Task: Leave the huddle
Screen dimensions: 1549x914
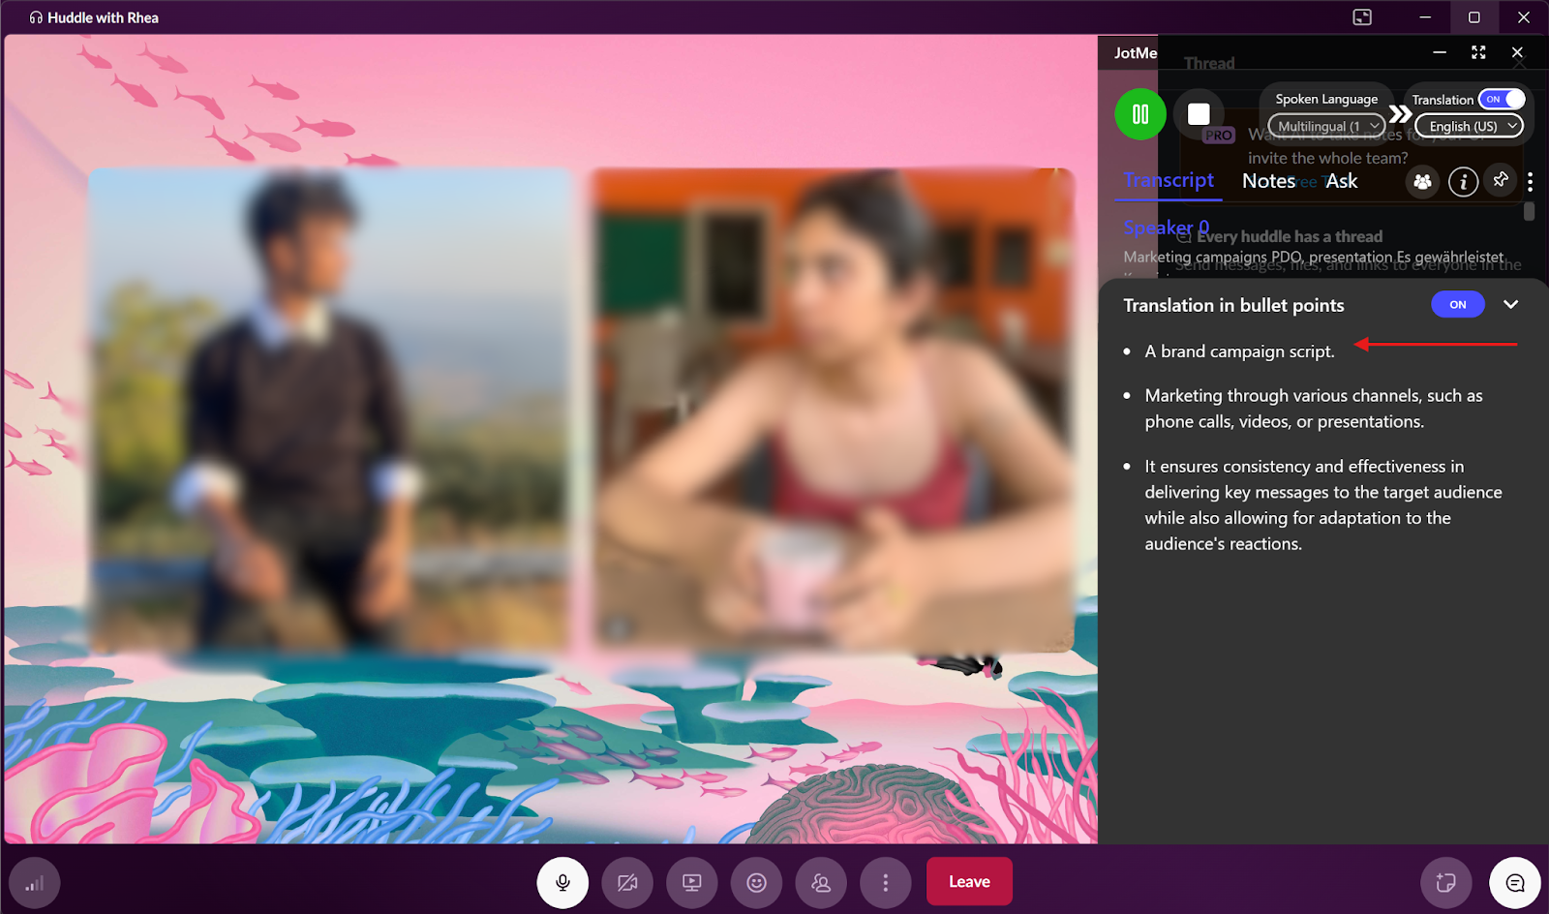Action: [969, 881]
